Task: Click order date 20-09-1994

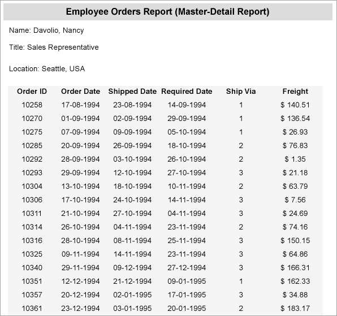Action: point(81,146)
